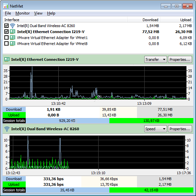Click the network card icon for Ethernet I219-V row
Viewport: 196px width, 196px height.
(13, 32)
